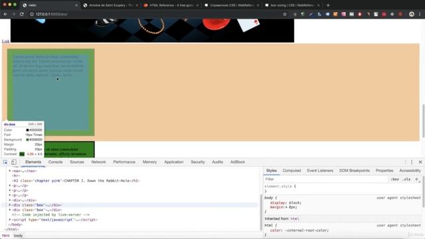Expand the plain div element above the box divs

(x=10, y=200)
